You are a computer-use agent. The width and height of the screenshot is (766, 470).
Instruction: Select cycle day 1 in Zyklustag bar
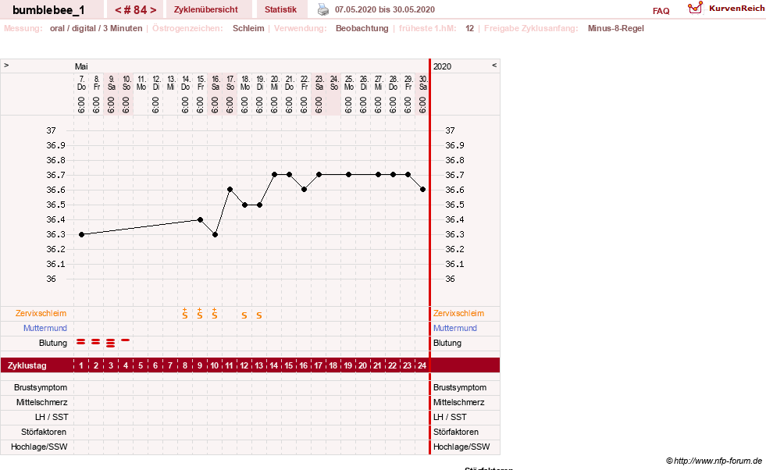[x=81, y=365]
